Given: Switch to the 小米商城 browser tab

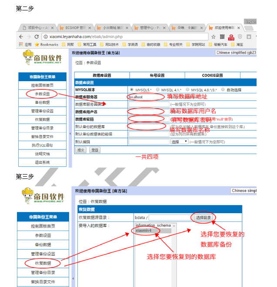Looking at the screenshot, I should [113, 28].
